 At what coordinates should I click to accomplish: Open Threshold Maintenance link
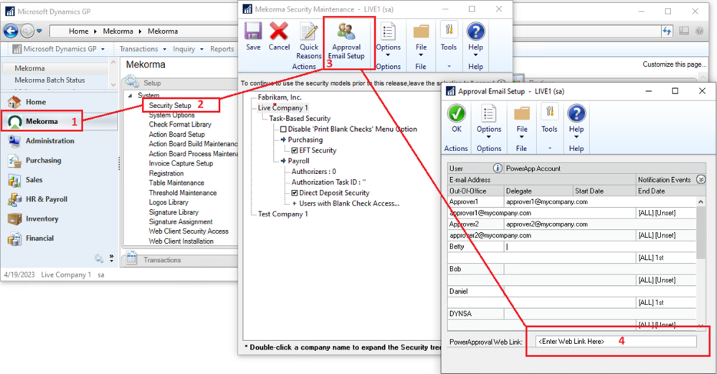pos(182,193)
